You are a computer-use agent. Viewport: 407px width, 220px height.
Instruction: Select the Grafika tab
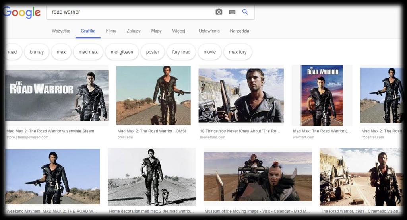(x=88, y=31)
